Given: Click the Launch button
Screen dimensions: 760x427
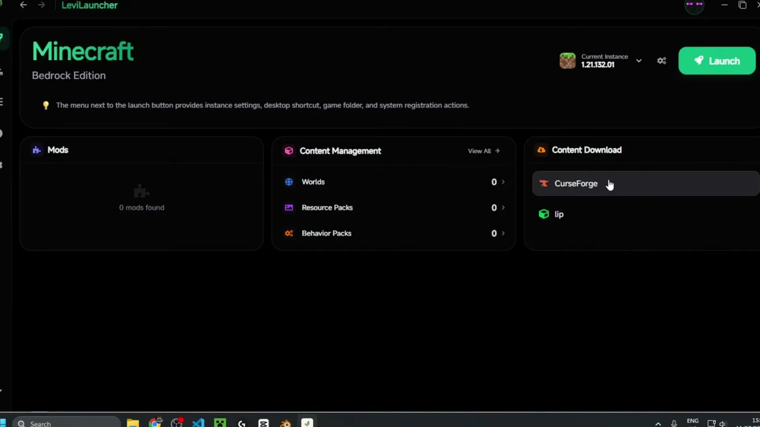Looking at the screenshot, I should (717, 61).
